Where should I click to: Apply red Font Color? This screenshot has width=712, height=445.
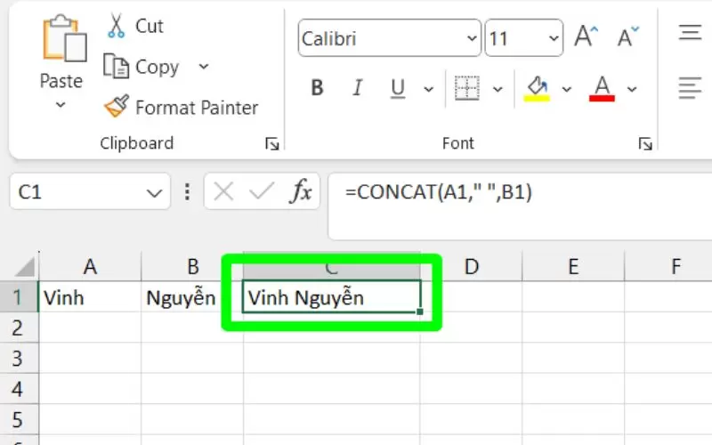pyautogui.click(x=603, y=88)
